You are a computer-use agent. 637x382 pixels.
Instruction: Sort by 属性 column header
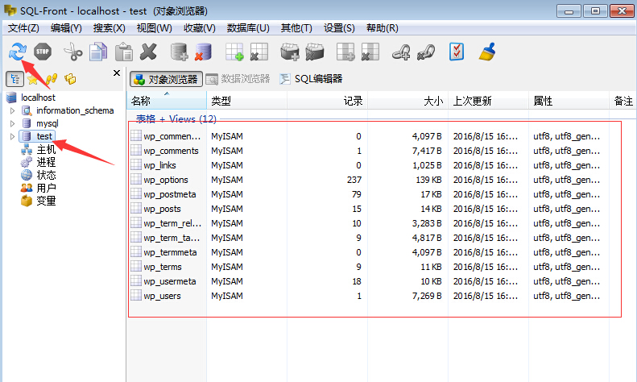[x=569, y=101]
